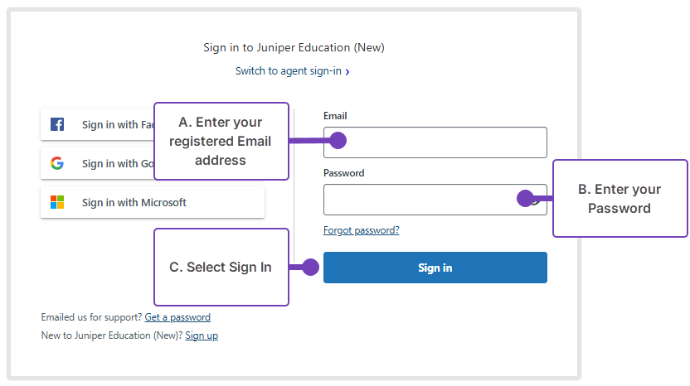Choose Sign in with Google button

click(98, 163)
